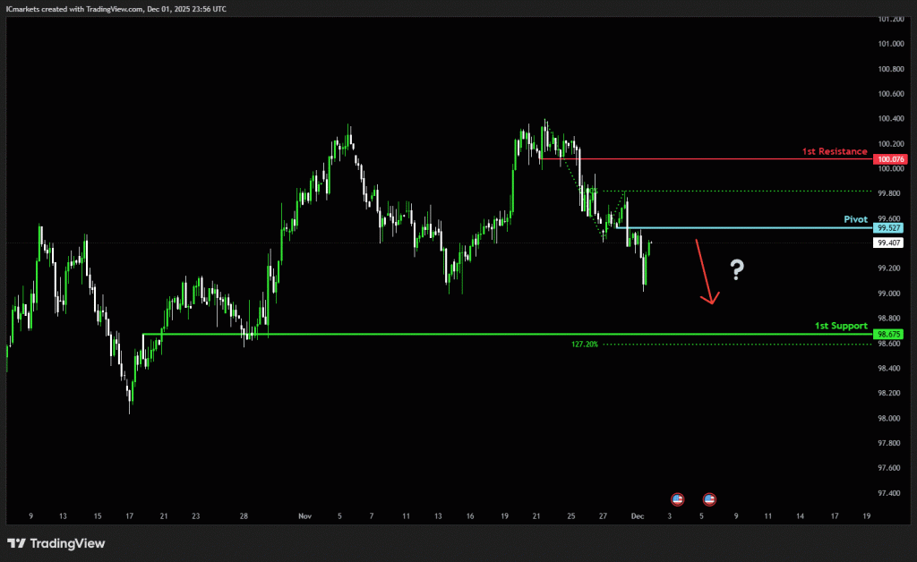Click the date 21 under the November peak
Image resolution: width=917 pixels, height=562 pixels.
point(536,516)
